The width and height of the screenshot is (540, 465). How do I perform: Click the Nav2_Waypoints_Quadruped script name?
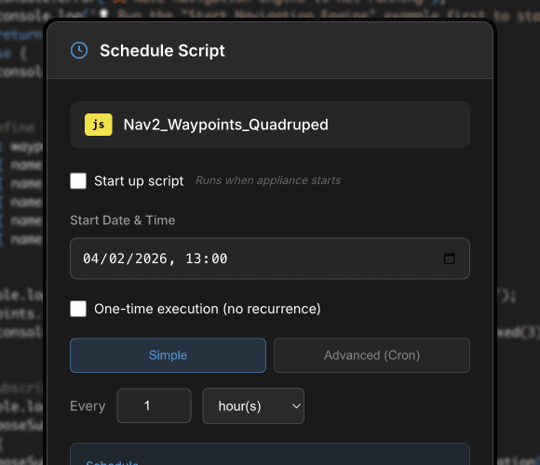pyautogui.click(x=226, y=125)
